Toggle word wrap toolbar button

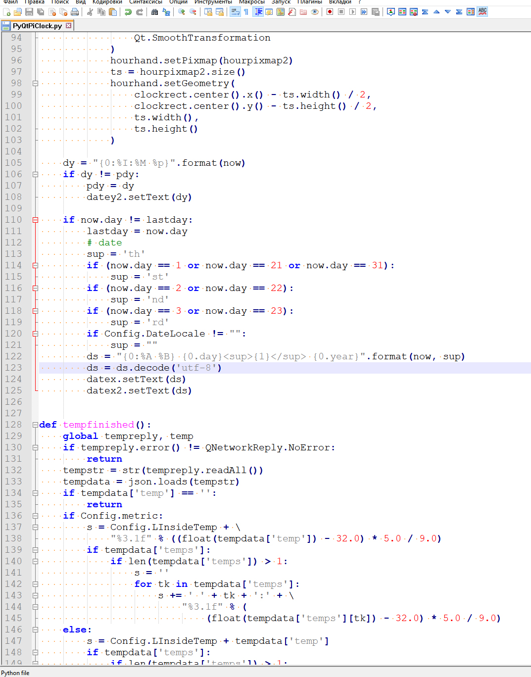[235, 12]
